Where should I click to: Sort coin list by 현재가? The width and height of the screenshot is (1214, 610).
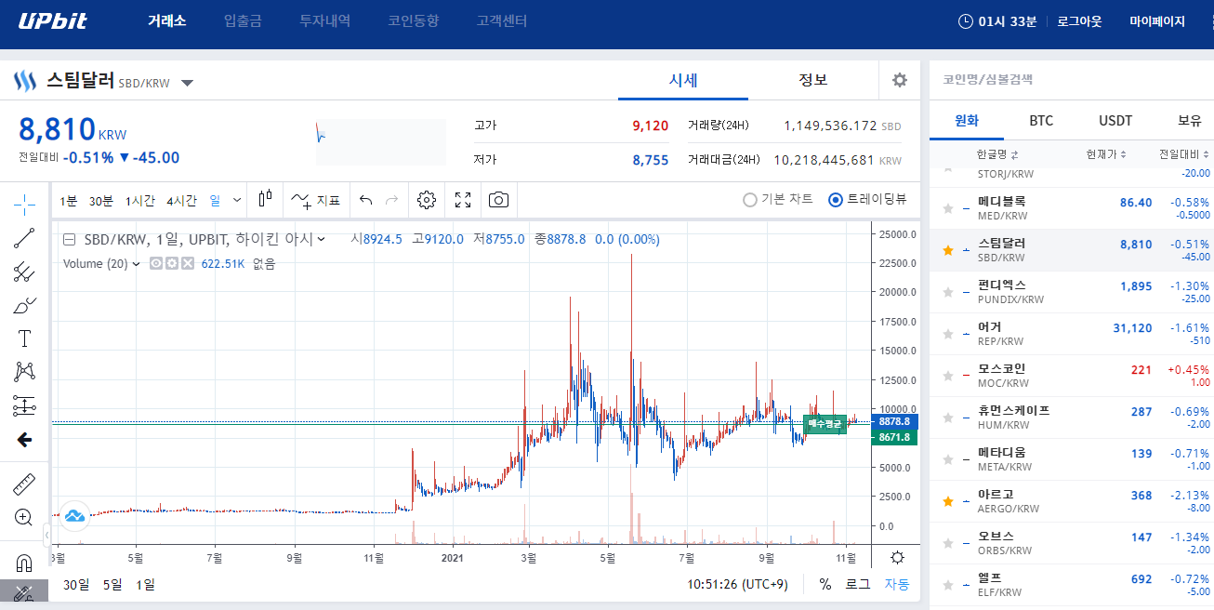coord(1106,154)
